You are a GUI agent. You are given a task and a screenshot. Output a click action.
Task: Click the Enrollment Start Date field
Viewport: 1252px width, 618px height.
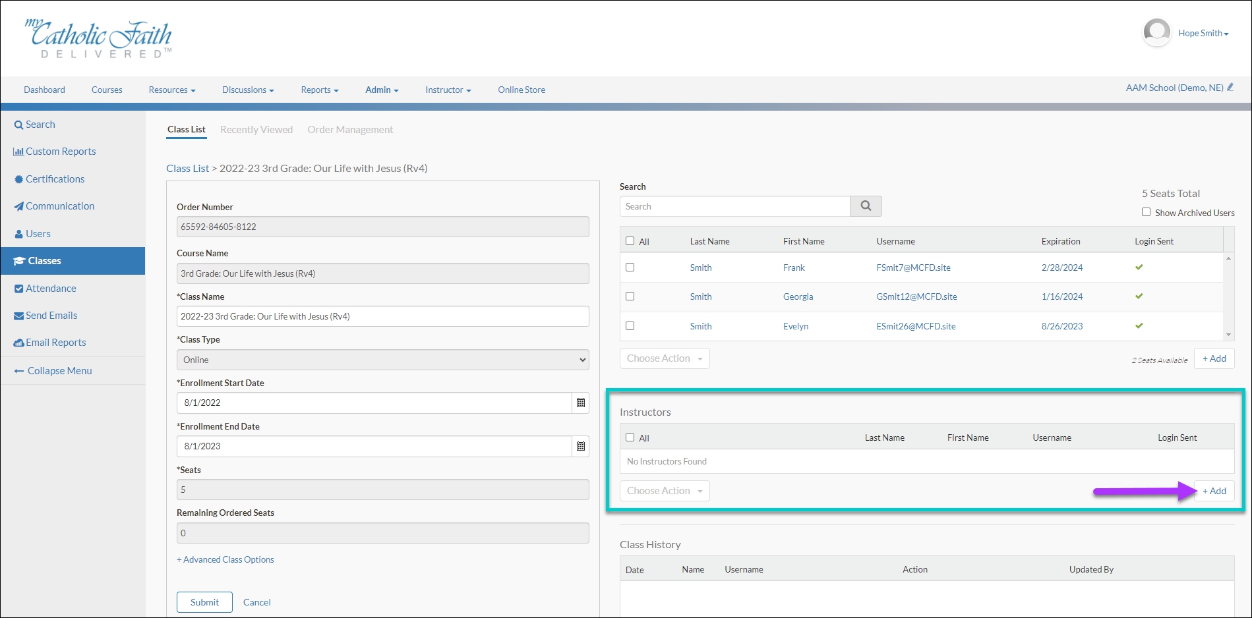(x=374, y=403)
